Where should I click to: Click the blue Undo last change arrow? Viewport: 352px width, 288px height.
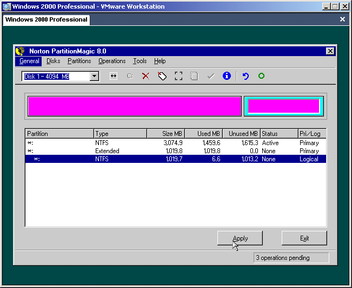click(x=245, y=76)
